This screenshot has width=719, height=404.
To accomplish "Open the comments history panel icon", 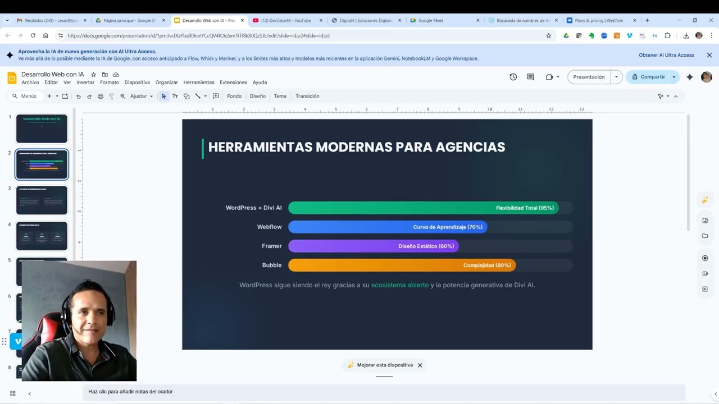I will pos(530,77).
